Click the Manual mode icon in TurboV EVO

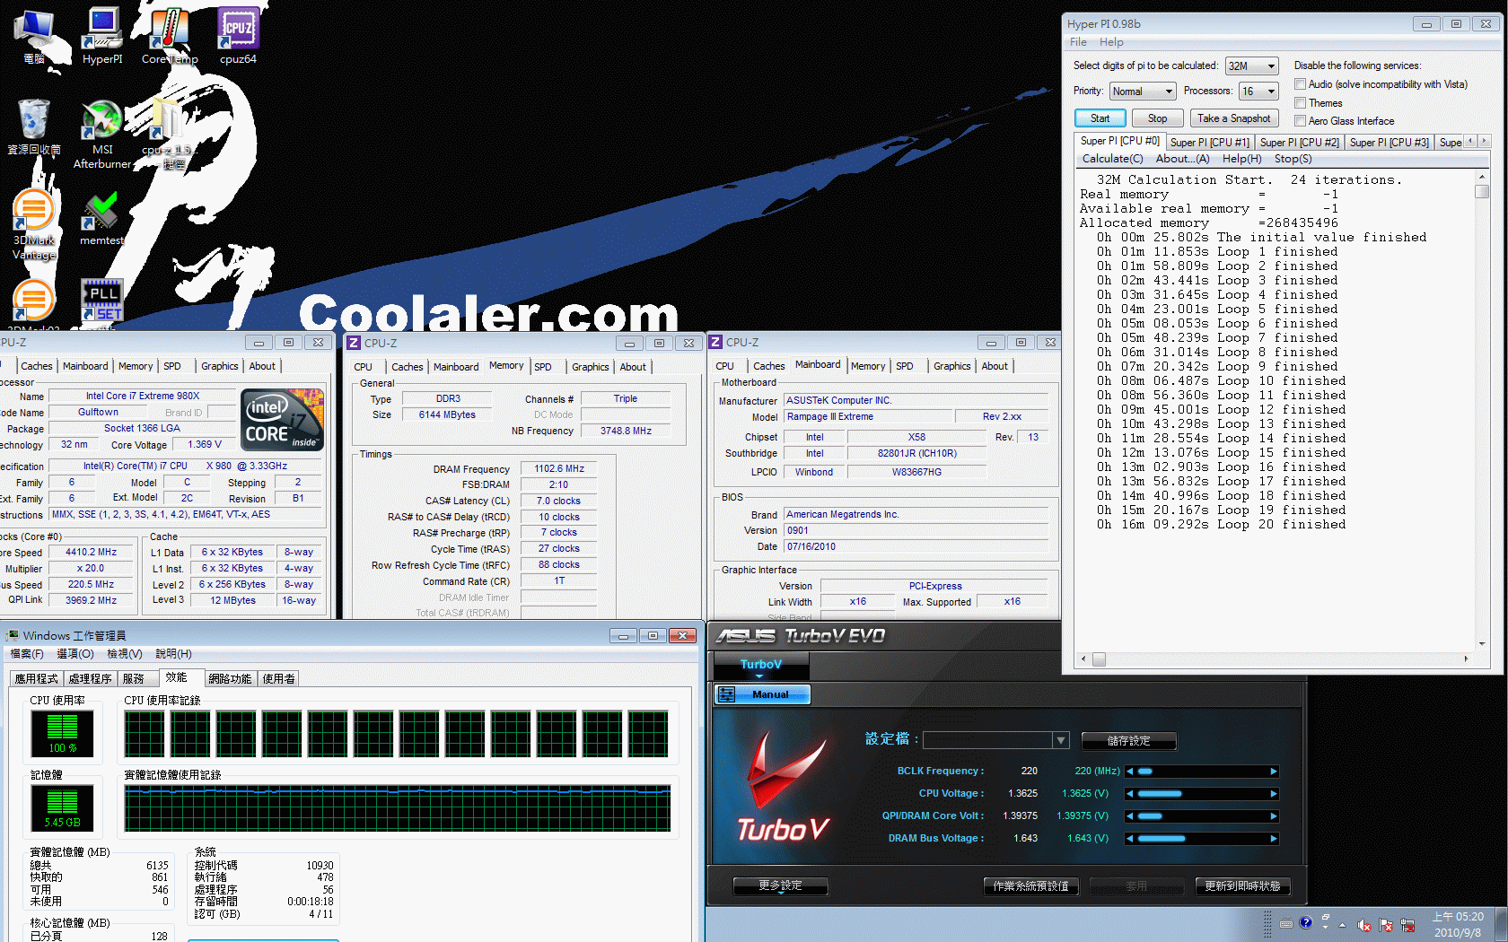coord(727,694)
